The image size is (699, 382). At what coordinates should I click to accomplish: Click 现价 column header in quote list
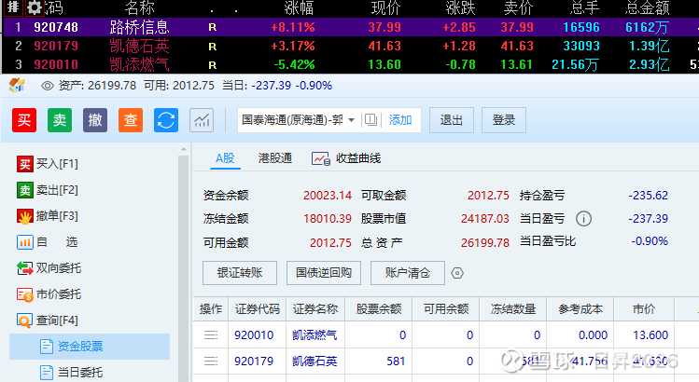click(x=386, y=8)
